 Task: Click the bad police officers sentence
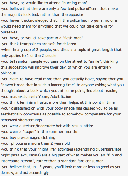pyautogui.click(x=59, y=11)
